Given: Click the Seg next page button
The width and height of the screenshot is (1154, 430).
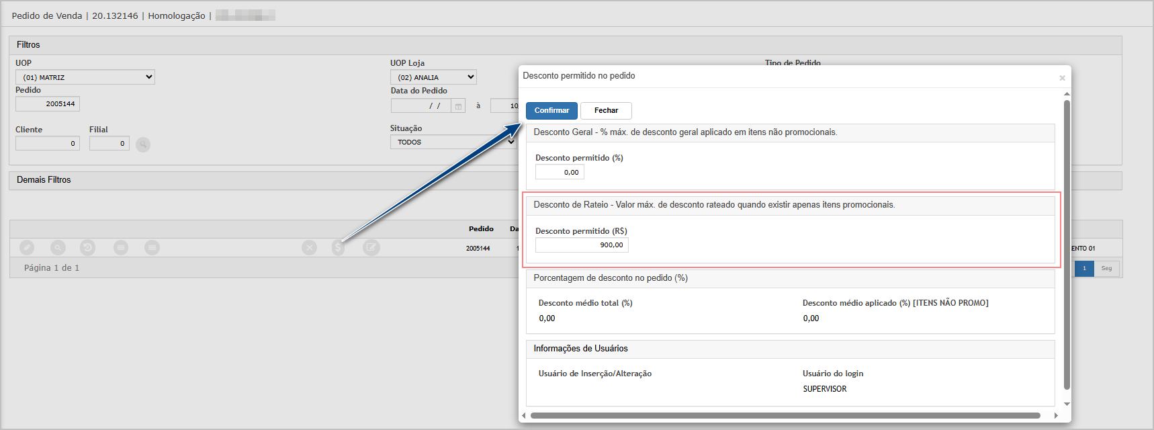Looking at the screenshot, I should pos(1106,269).
